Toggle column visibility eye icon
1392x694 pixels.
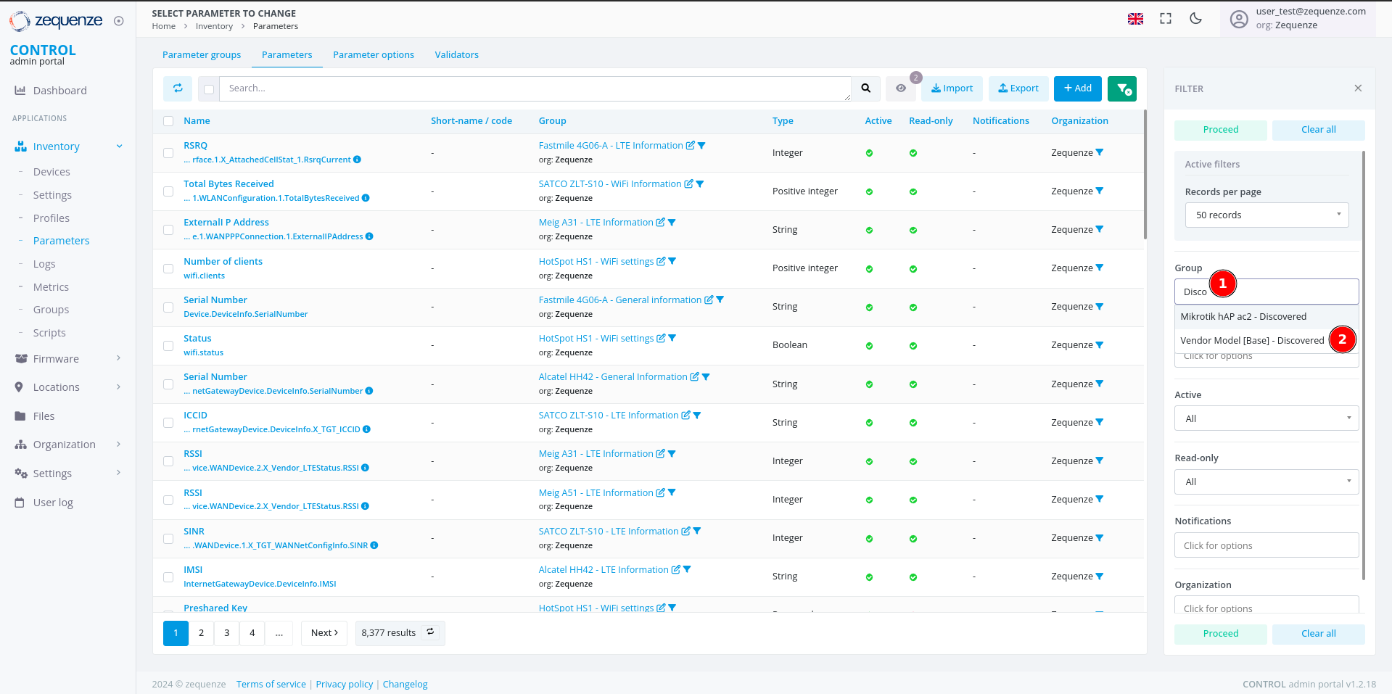(x=901, y=88)
